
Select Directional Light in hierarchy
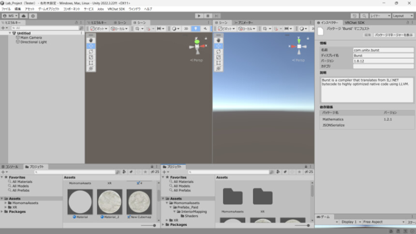pos(33,42)
